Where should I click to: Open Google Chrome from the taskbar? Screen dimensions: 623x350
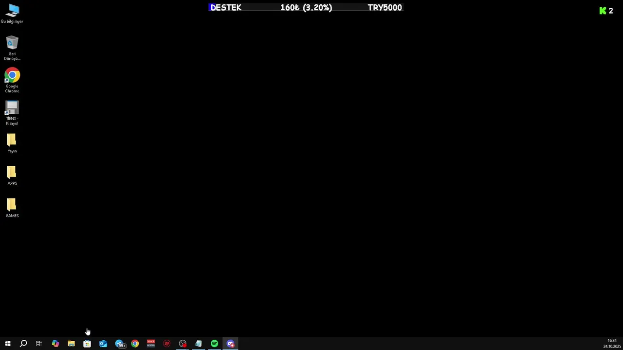(x=135, y=344)
